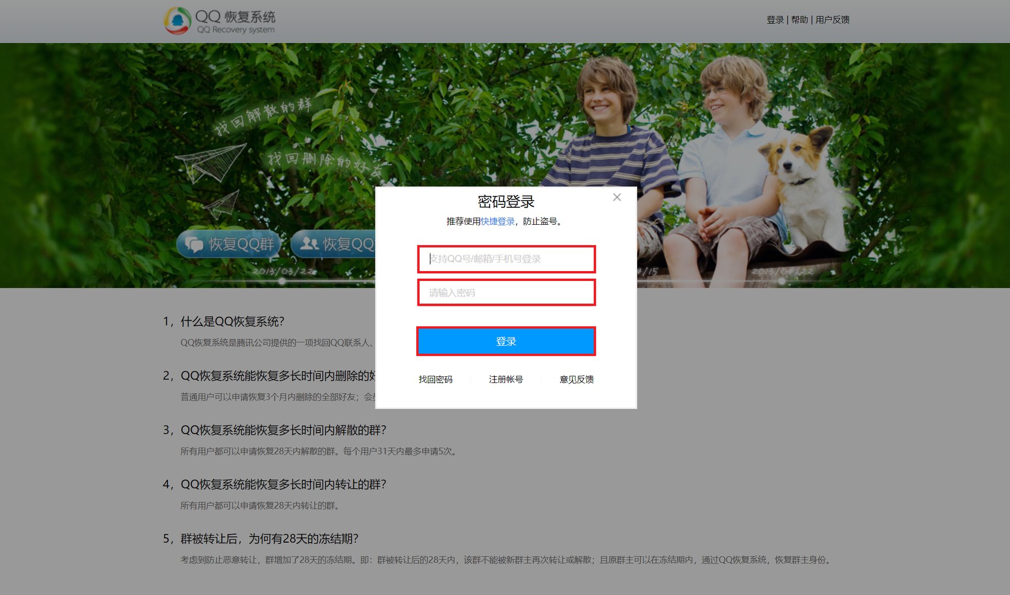This screenshot has height=595, width=1010.
Task: Click the QQ penguin logo icon
Action: point(177,21)
